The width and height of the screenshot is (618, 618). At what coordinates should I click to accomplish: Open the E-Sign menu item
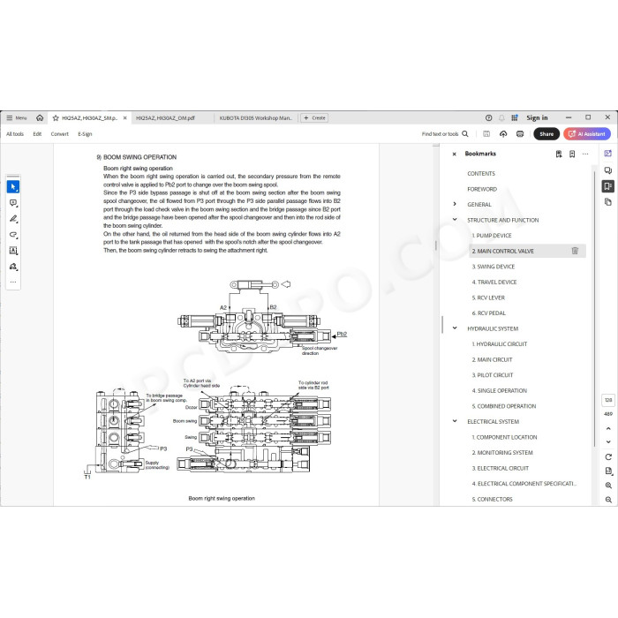(x=85, y=134)
